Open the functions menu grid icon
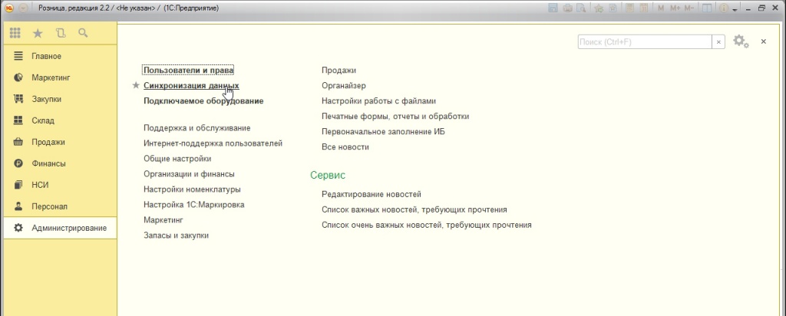The width and height of the screenshot is (786, 316). [x=15, y=34]
